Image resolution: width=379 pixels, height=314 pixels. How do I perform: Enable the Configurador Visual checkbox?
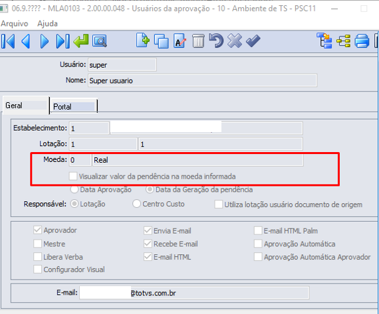[37, 269]
